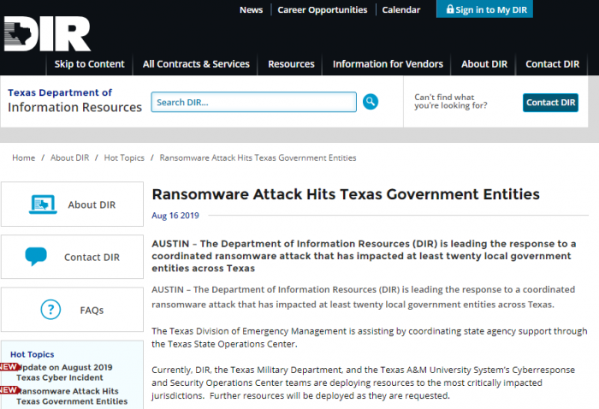Go to the Calendar page

click(x=400, y=10)
